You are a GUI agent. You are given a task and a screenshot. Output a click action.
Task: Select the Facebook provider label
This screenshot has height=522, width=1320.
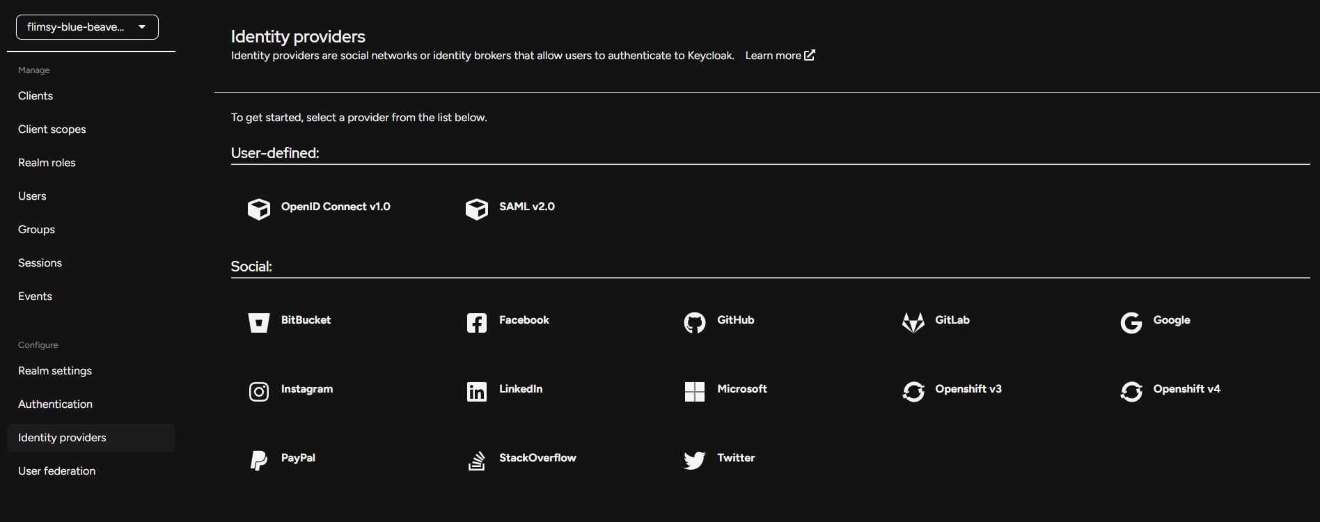tap(524, 320)
